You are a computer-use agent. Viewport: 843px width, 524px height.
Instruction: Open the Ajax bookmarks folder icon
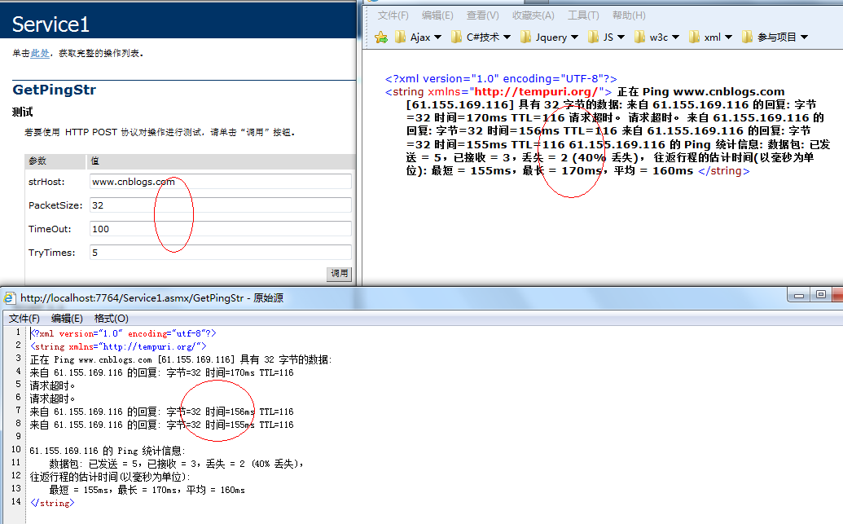click(x=400, y=37)
